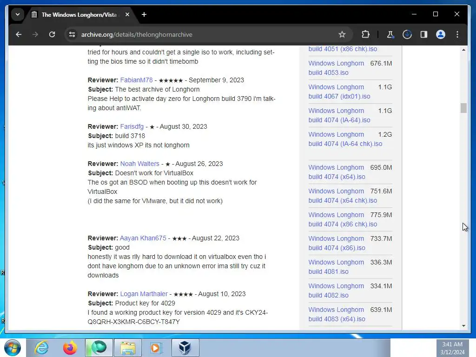Download Windows Longhorn build 4053.iso

336,68
